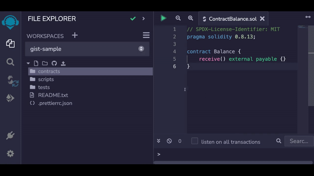Open the Search in files sidebar icon

[x=11, y=62]
